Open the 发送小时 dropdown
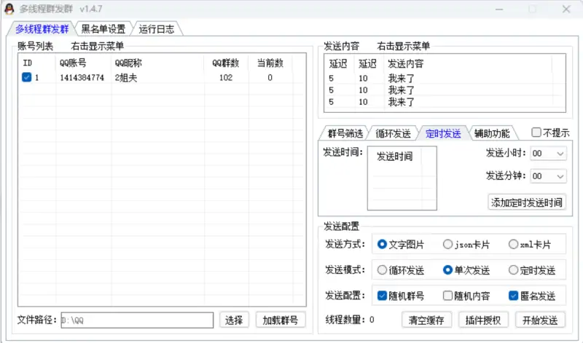This screenshot has height=343, width=583. 548,154
